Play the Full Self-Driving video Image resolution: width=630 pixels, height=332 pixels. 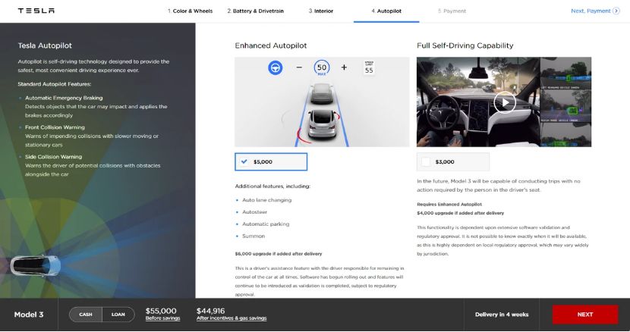click(x=504, y=102)
